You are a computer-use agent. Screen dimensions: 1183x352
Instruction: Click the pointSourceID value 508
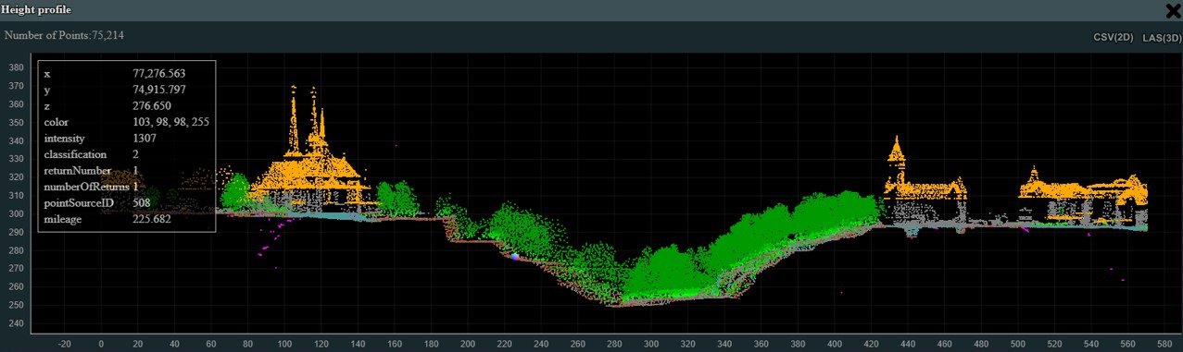pyautogui.click(x=141, y=202)
